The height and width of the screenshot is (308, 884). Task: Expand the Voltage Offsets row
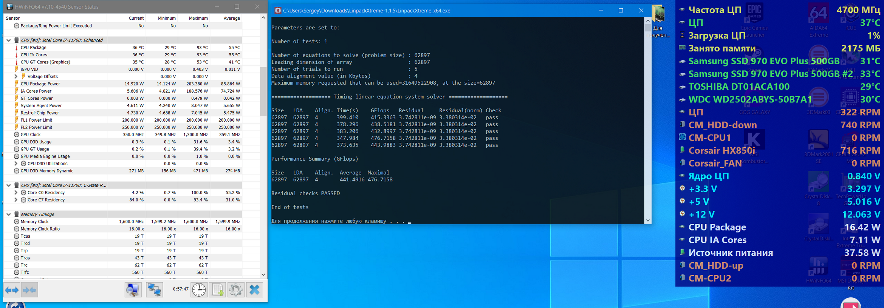16,76
